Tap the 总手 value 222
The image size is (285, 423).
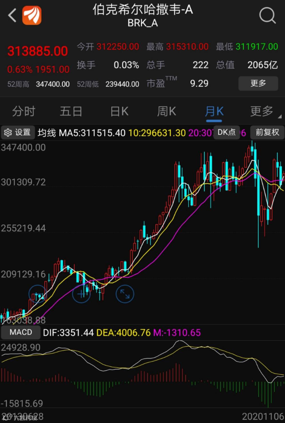coord(201,65)
